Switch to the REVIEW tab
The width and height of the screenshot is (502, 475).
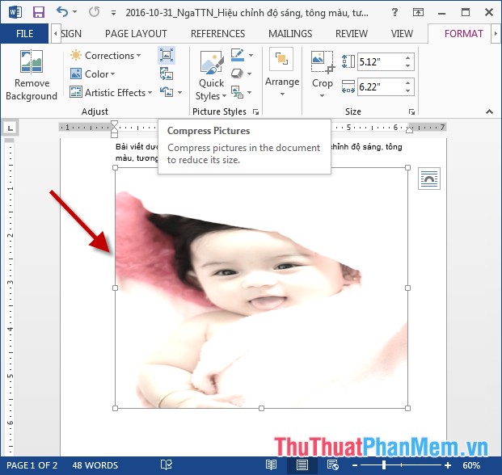pos(352,33)
